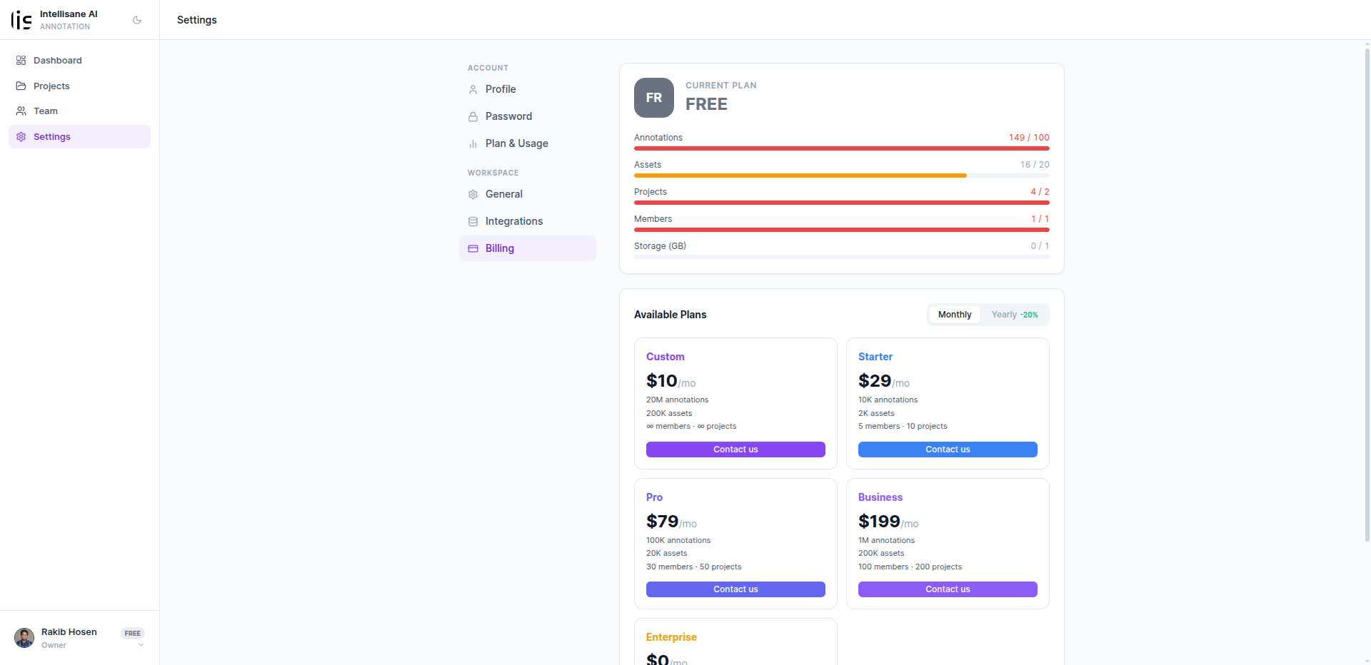
Task: Contact us for the Custom plan
Action: (735, 450)
